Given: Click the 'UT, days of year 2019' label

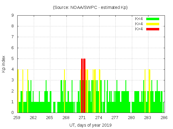Looking at the screenshot, I should [x=90, y=125].
